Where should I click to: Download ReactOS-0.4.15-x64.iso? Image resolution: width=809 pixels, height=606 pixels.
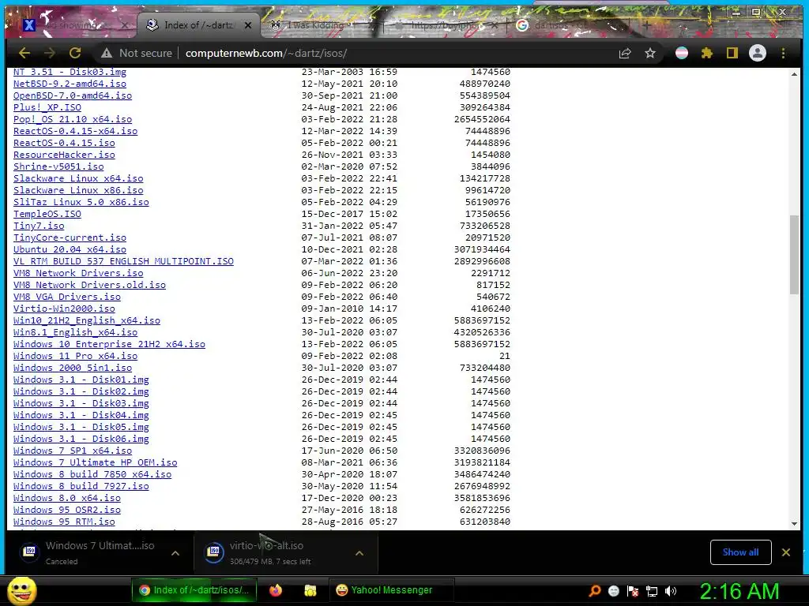click(75, 131)
